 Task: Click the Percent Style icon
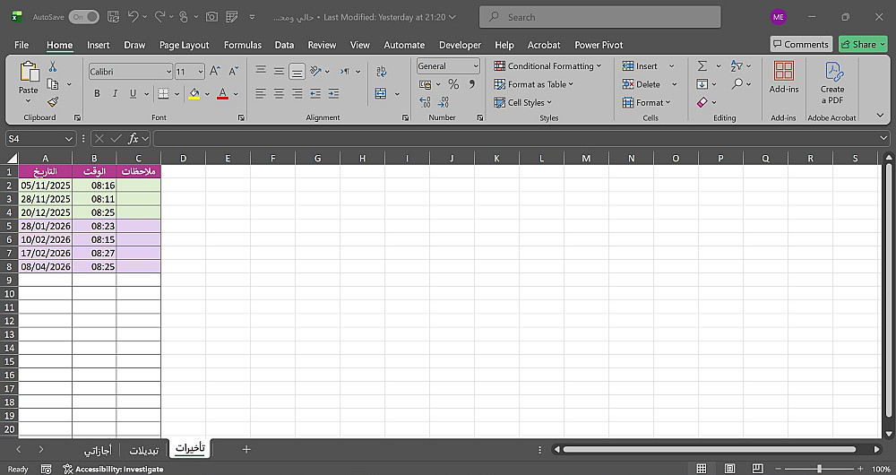click(x=453, y=84)
